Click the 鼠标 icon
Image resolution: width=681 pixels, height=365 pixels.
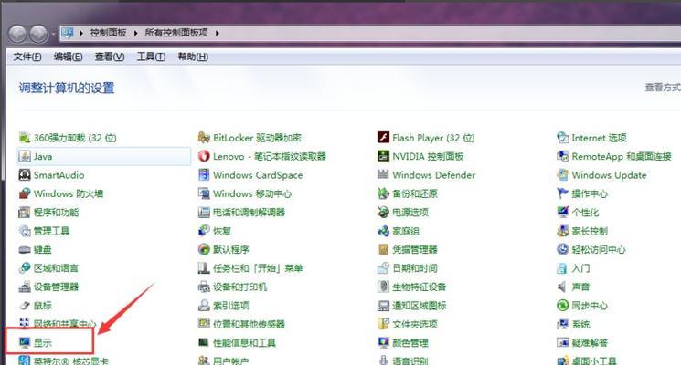25,306
